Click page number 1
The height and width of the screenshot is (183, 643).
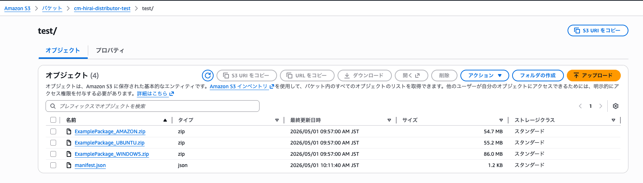click(591, 106)
